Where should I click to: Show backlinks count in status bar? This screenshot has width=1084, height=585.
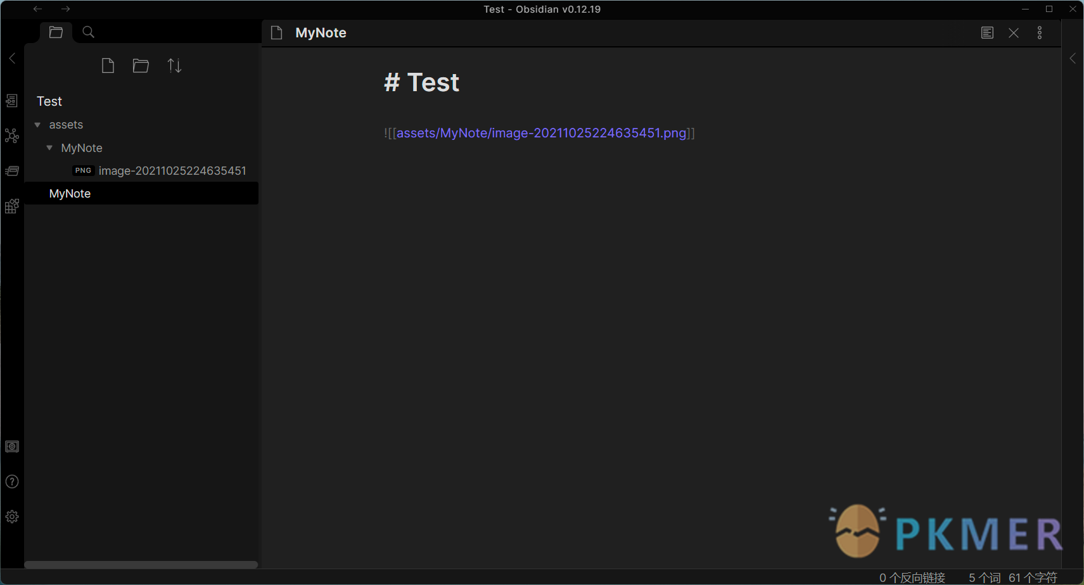(x=912, y=577)
